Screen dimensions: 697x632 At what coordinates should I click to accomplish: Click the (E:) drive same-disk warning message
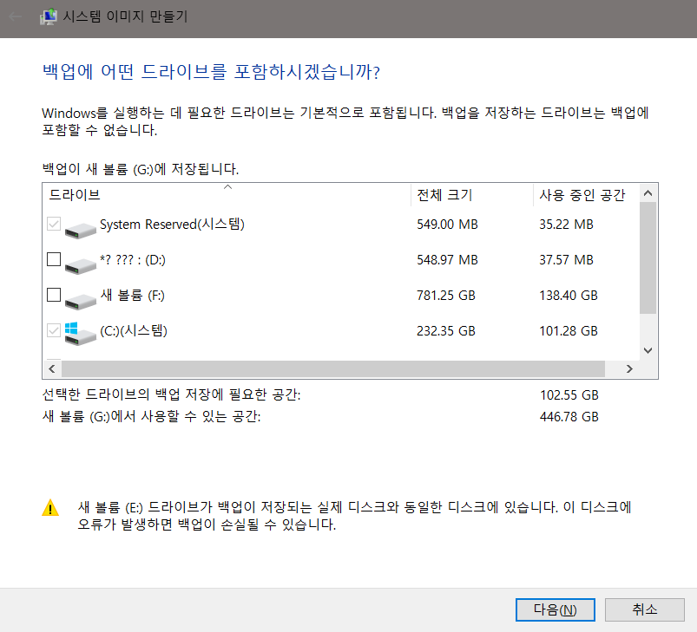pyautogui.click(x=354, y=516)
